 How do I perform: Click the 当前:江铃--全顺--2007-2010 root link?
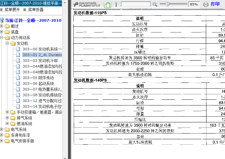(x=34, y=20)
